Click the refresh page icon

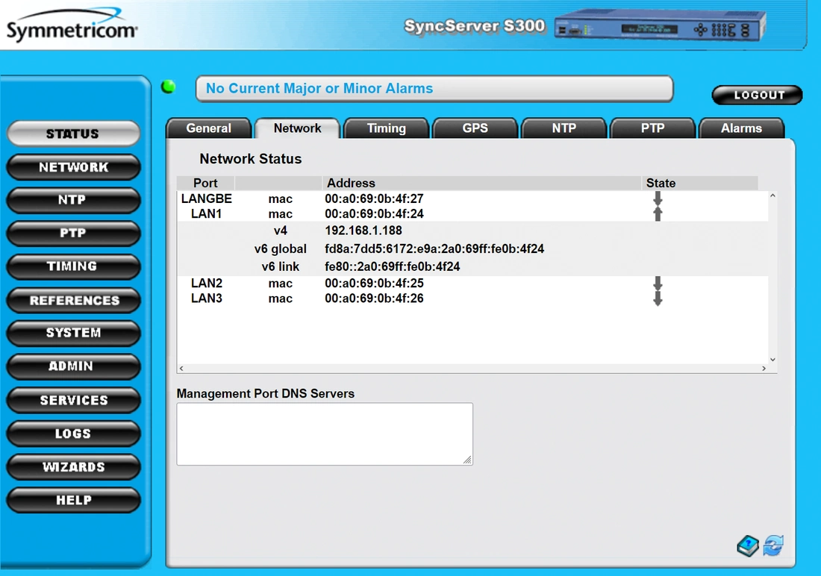click(773, 545)
